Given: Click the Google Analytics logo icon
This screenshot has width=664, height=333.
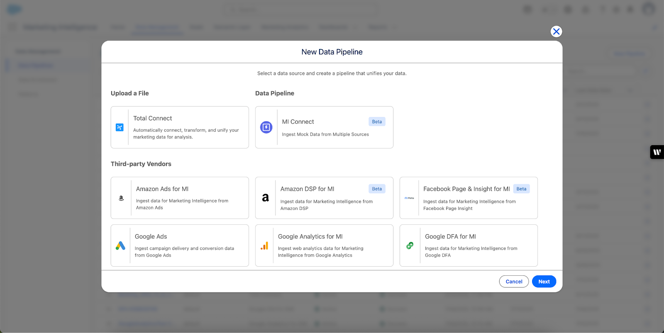Looking at the screenshot, I should [264, 245].
